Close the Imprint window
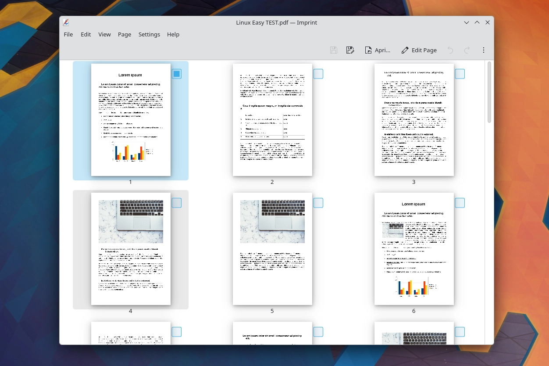This screenshot has height=366, width=549. (x=488, y=22)
